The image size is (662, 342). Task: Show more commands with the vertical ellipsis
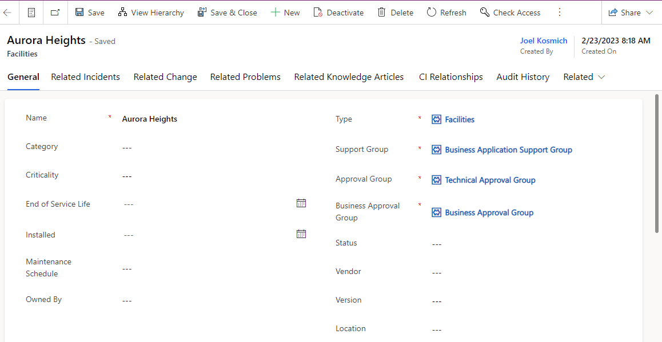point(560,13)
